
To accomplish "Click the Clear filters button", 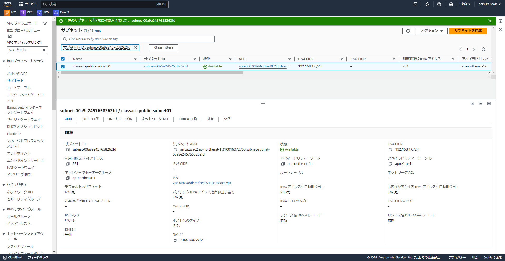I will [x=164, y=47].
